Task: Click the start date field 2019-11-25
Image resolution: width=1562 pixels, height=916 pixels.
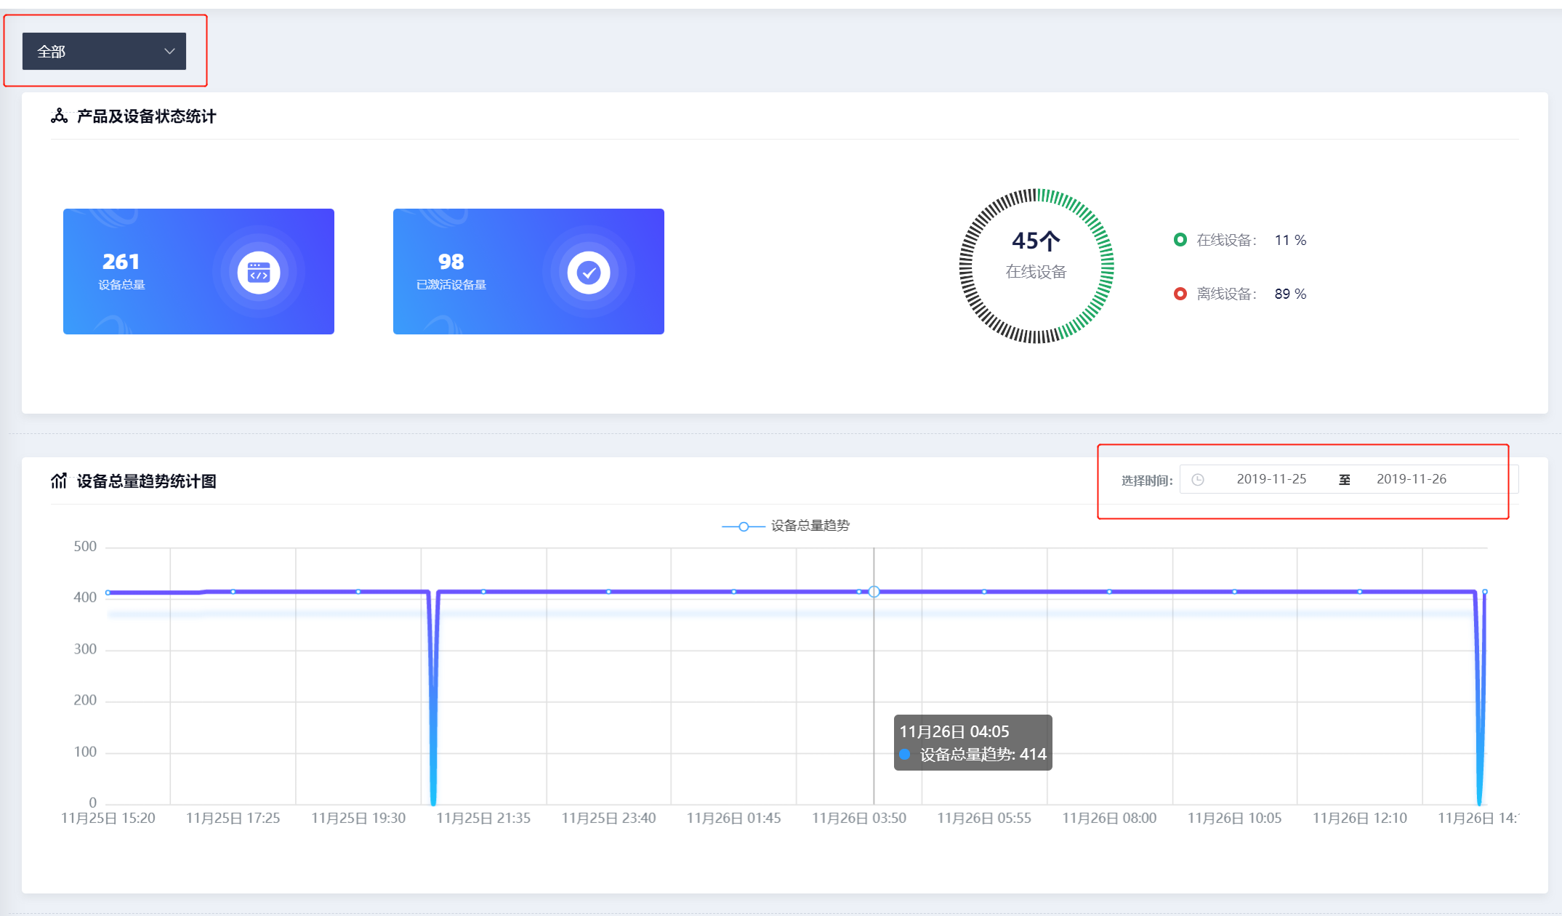Action: pos(1271,479)
